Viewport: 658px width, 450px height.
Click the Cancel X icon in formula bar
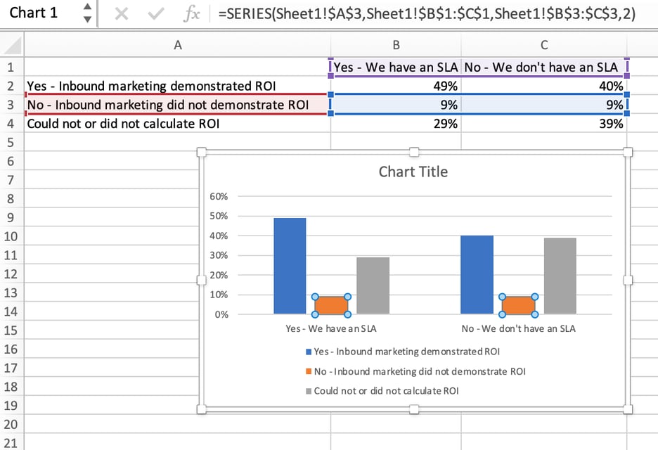(x=121, y=12)
